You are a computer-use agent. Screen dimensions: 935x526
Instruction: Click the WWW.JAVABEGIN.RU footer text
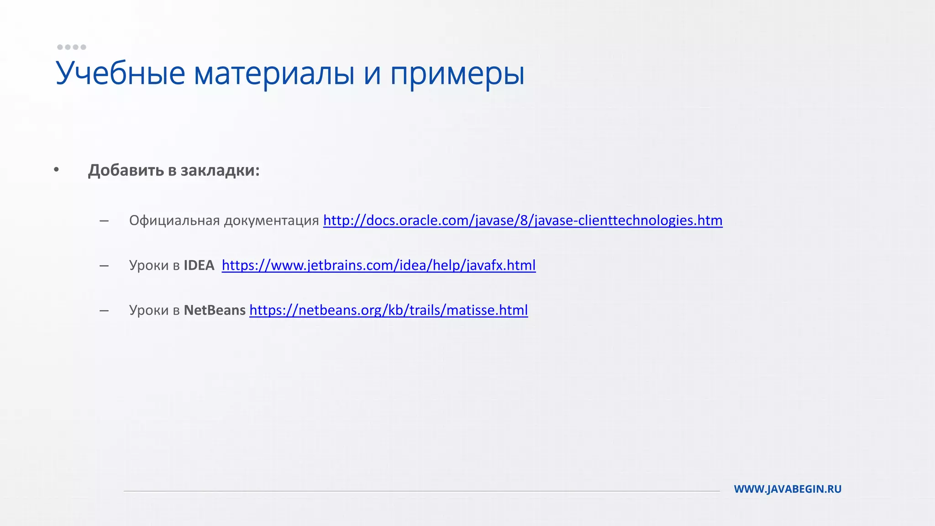coord(788,489)
